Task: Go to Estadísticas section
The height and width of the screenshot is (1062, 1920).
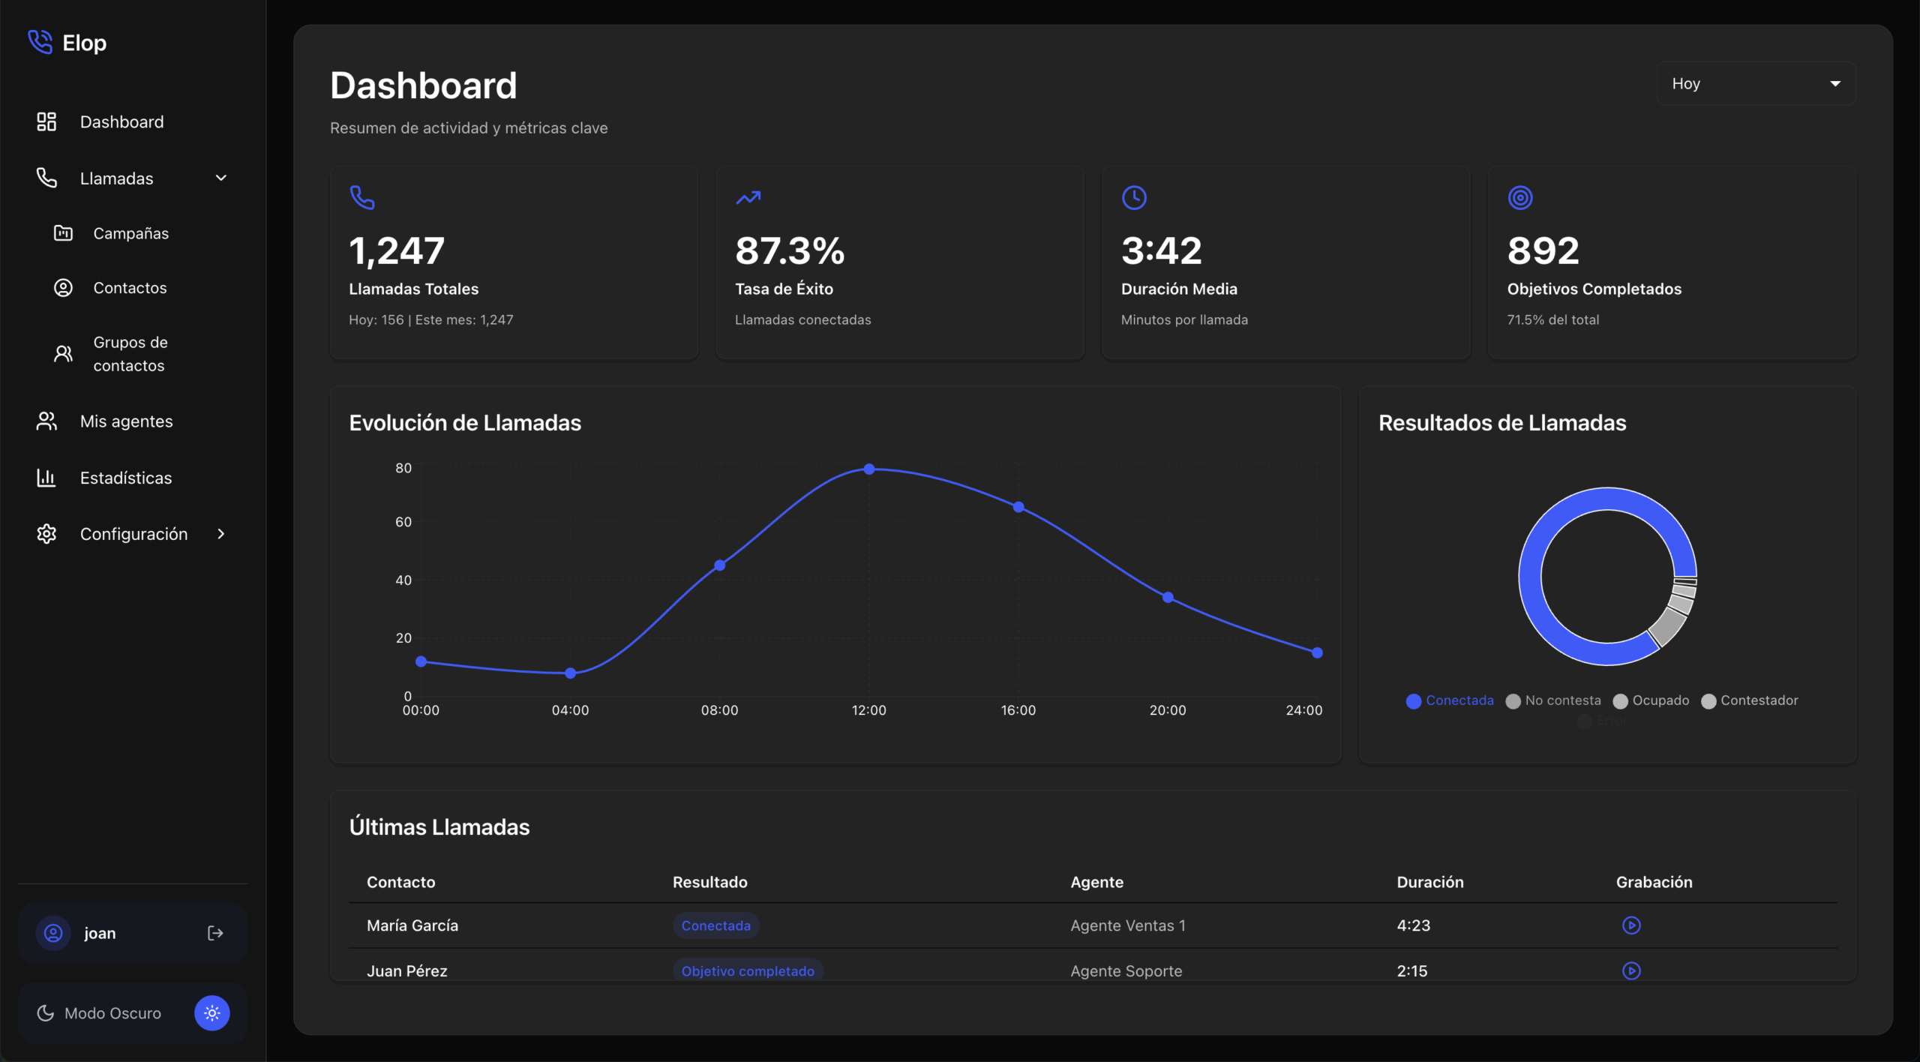Action: [x=125, y=478]
